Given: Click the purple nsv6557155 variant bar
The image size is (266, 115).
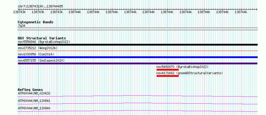Looking at the screenshot, I should 137,63.
